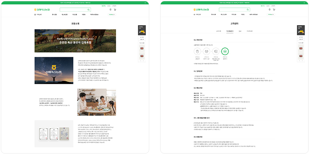The height and width of the screenshot is (154, 309).
Task: Click the green-circled STEP 04 icon
Action: pyautogui.click(x=225, y=51)
